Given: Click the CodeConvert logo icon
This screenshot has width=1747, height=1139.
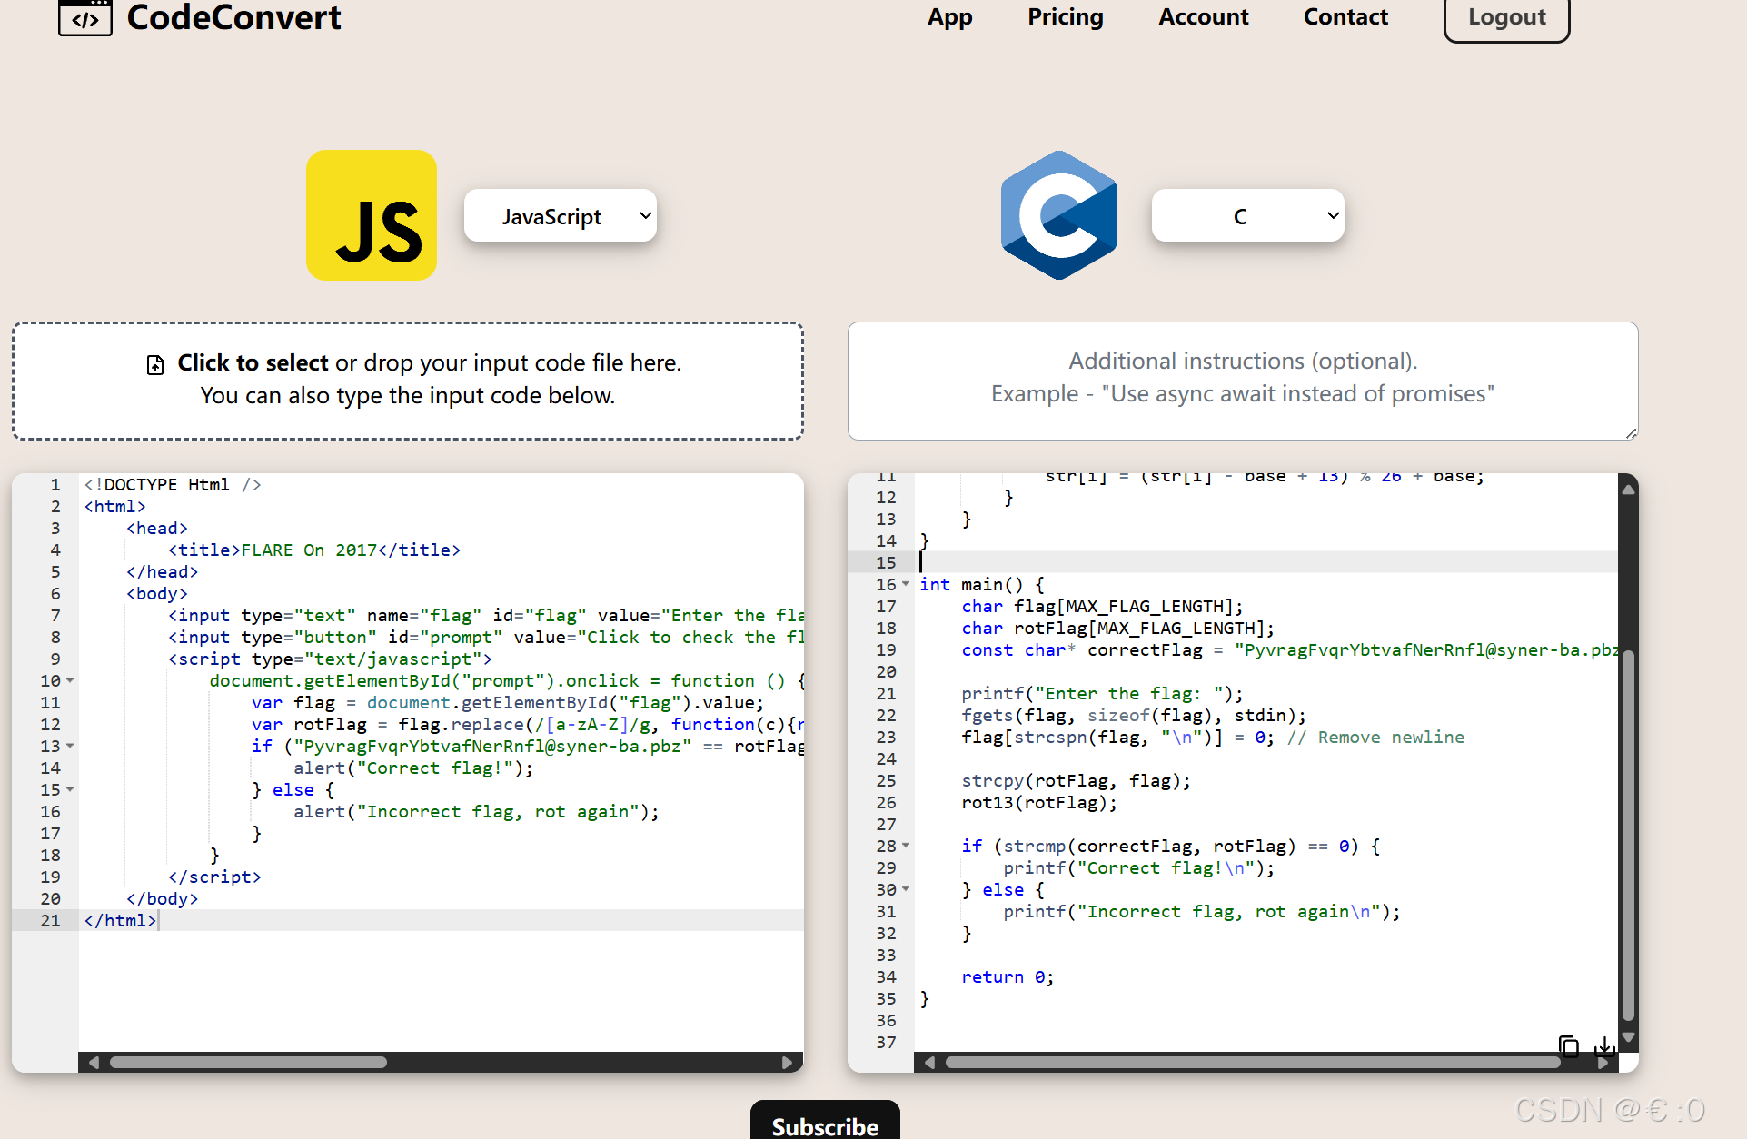Looking at the screenshot, I should coord(84,18).
